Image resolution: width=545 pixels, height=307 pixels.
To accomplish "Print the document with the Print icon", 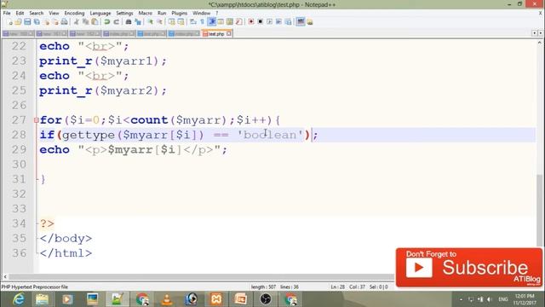I will click(x=65, y=22).
